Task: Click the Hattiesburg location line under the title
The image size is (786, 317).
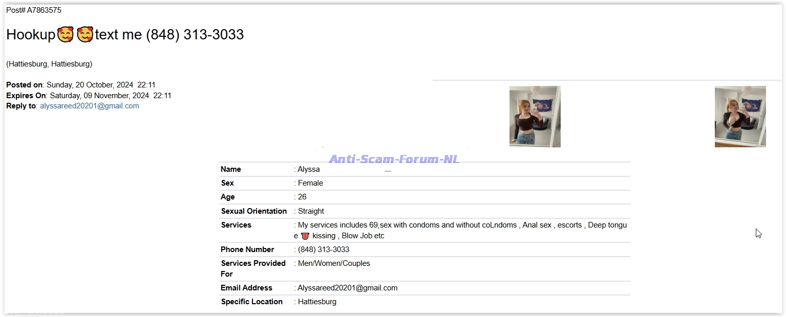Action: [x=49, y=64]
